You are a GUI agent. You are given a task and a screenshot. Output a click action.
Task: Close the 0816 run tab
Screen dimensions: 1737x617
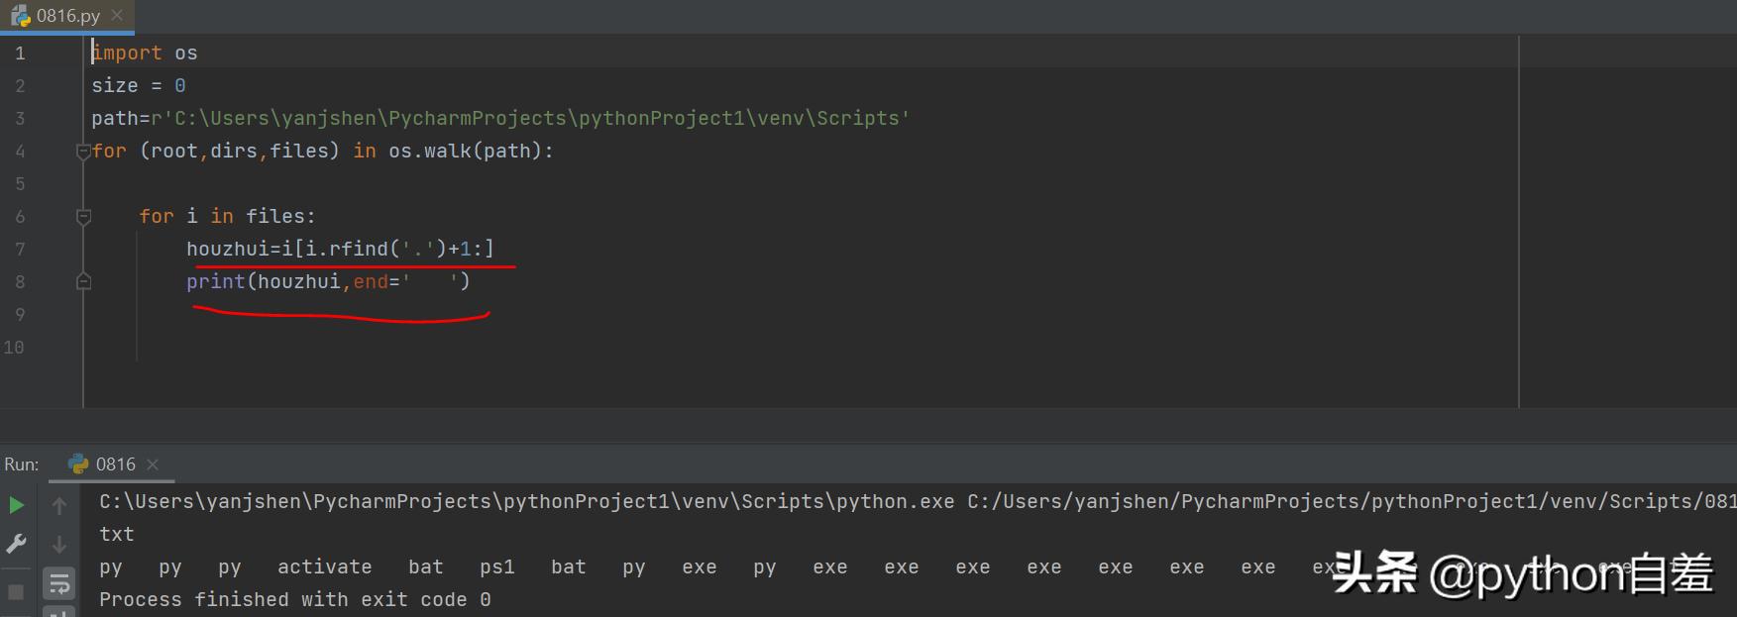(153, 464)
